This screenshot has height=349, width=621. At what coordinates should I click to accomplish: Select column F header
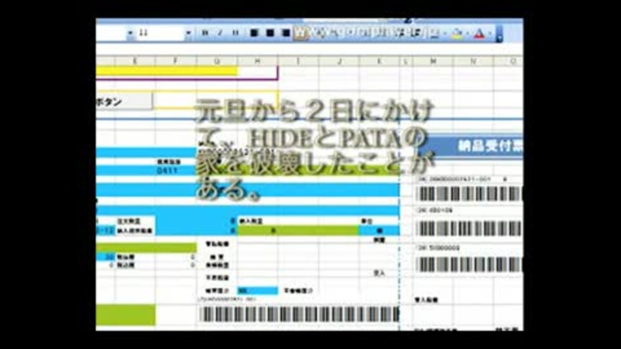click(x=175, y=61)
